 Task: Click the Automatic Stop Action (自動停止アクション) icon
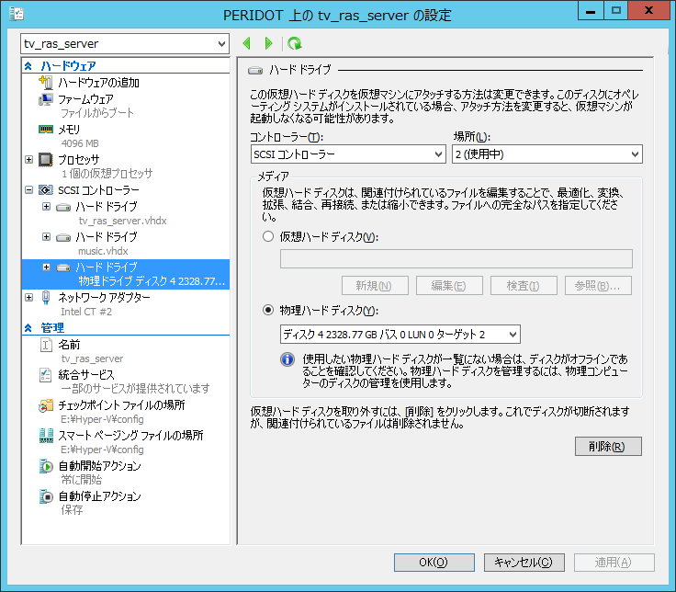click(x=46, y=496)
